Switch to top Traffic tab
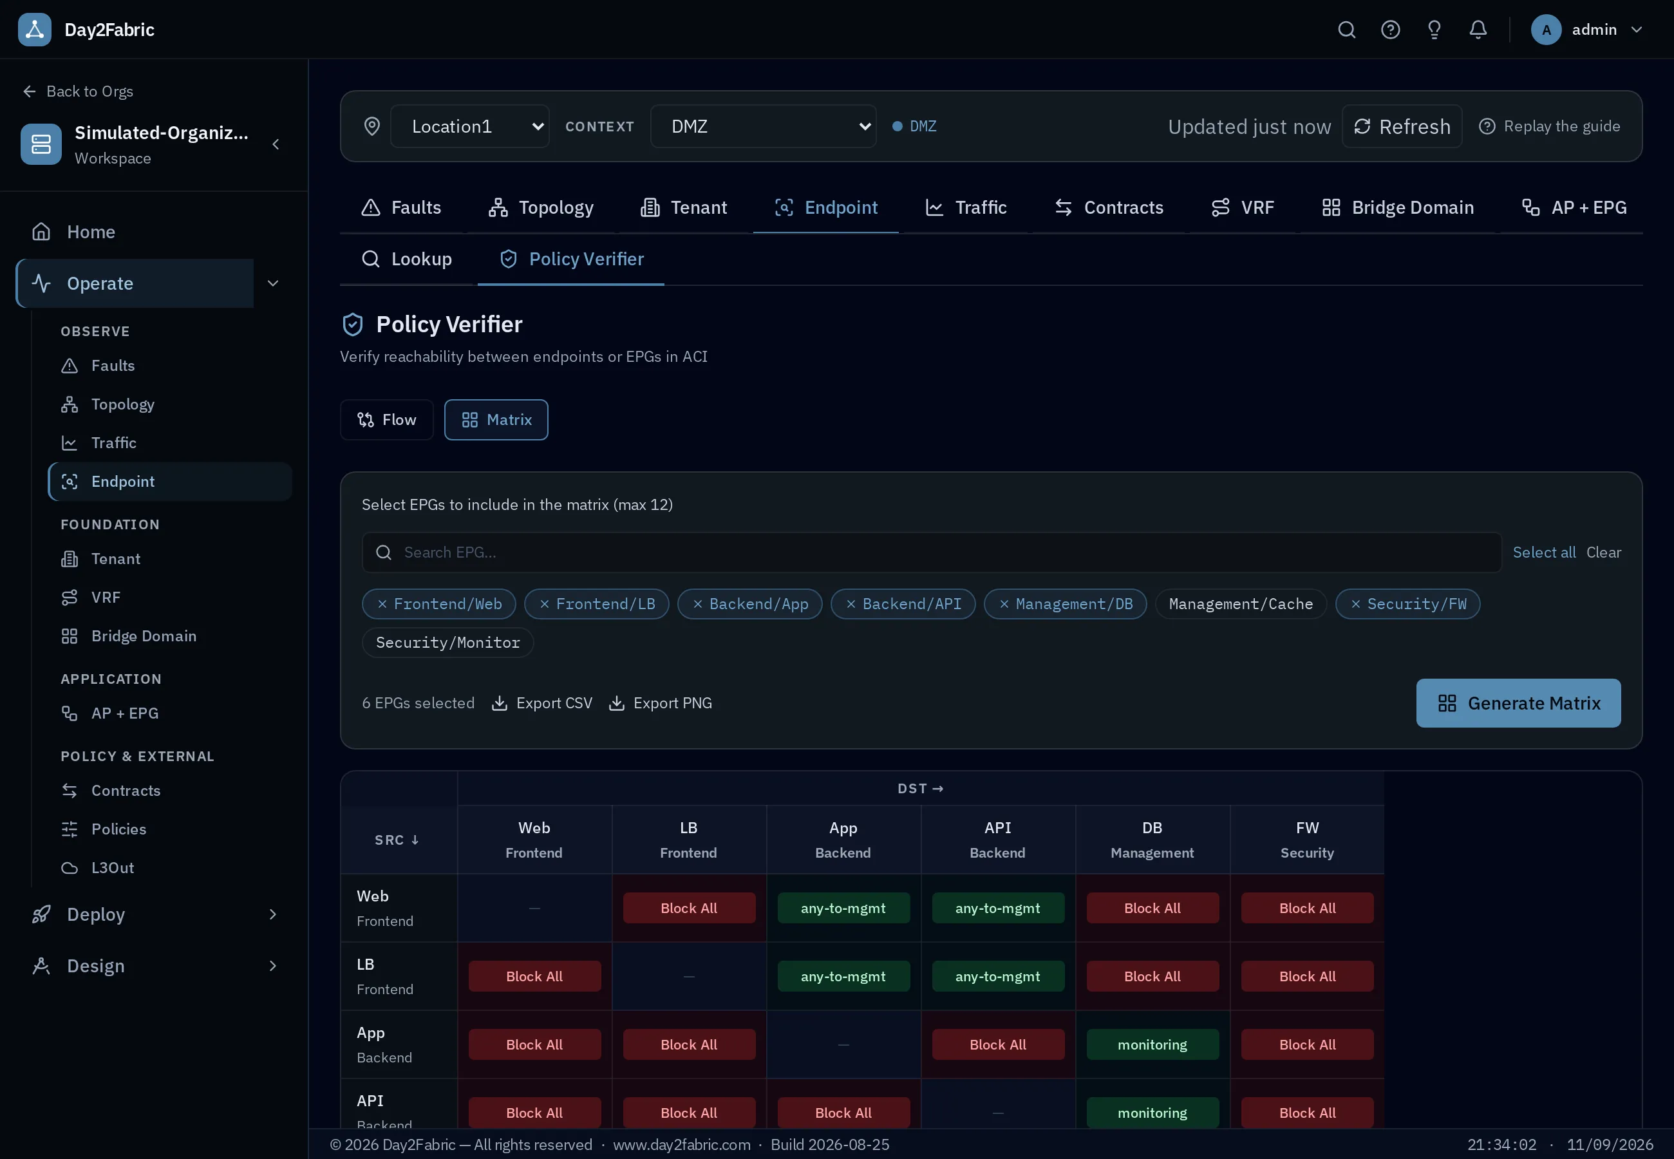Image resolution: width=1674 pixels, height=1159 pixels. (x=966, y=208)
